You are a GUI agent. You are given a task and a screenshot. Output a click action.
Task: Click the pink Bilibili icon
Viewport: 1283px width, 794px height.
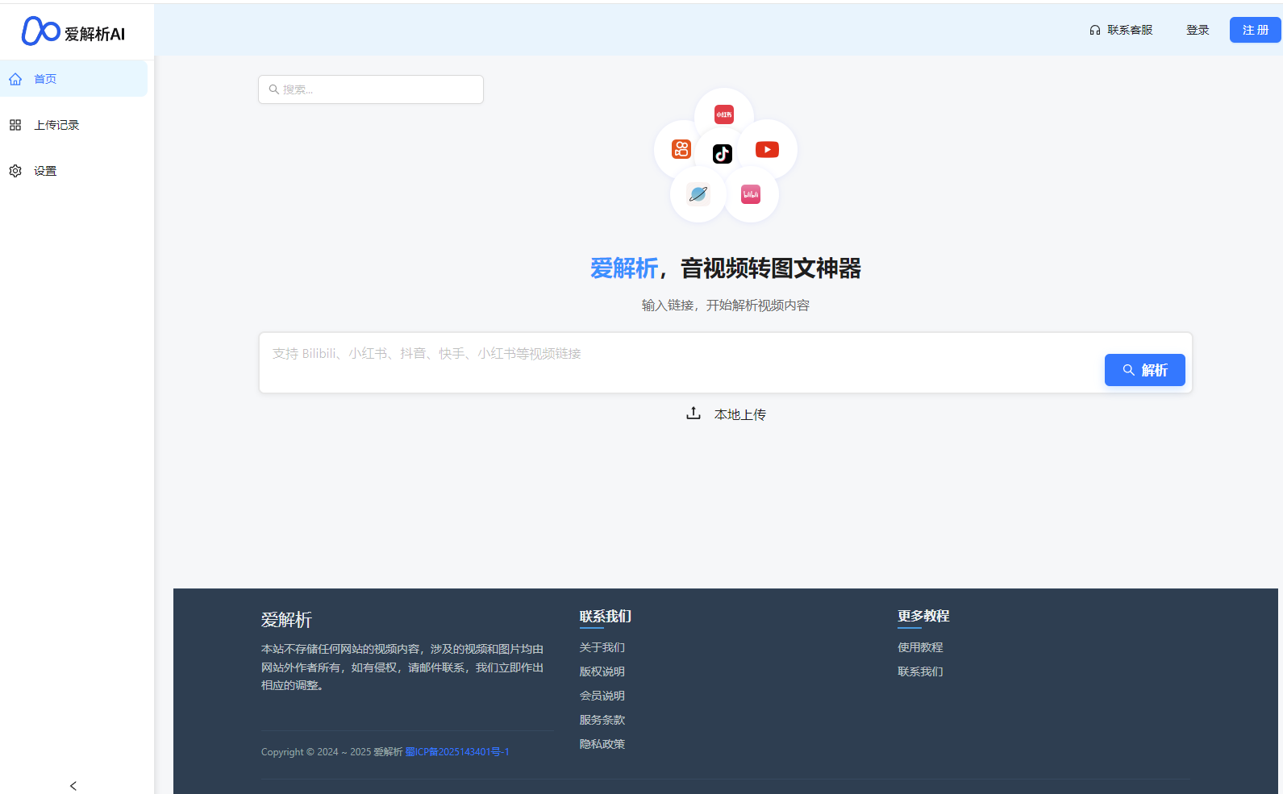click(751, 194)
